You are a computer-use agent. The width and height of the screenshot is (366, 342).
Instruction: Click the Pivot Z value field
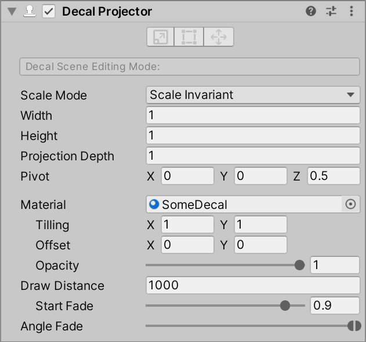(x=334, y=176)
